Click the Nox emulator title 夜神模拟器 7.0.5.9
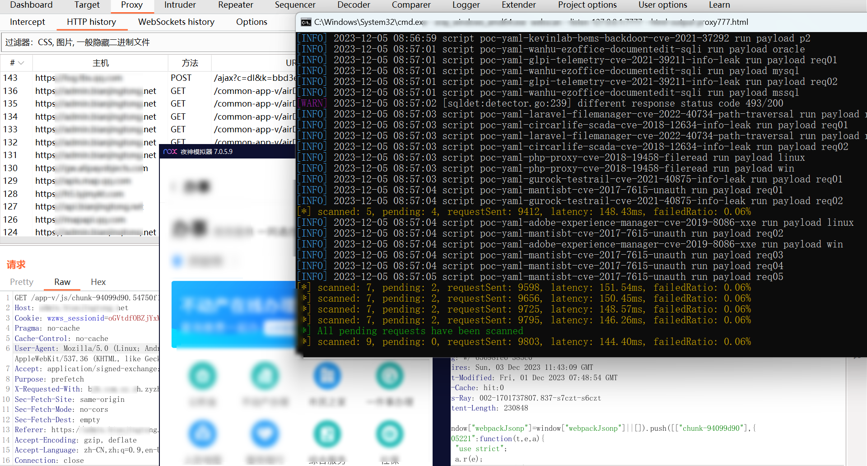The image size is (867, 466). pos(206,152)
